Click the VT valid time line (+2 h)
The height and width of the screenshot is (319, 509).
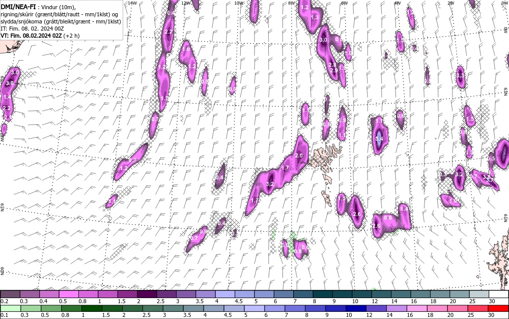40,36
